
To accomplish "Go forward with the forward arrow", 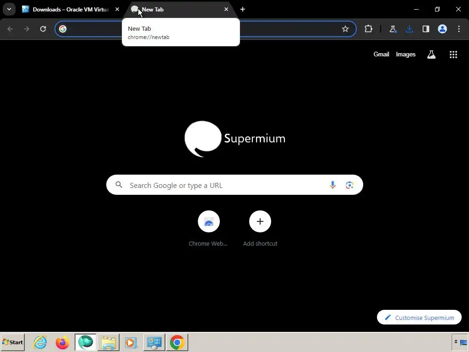I will 27,29.
